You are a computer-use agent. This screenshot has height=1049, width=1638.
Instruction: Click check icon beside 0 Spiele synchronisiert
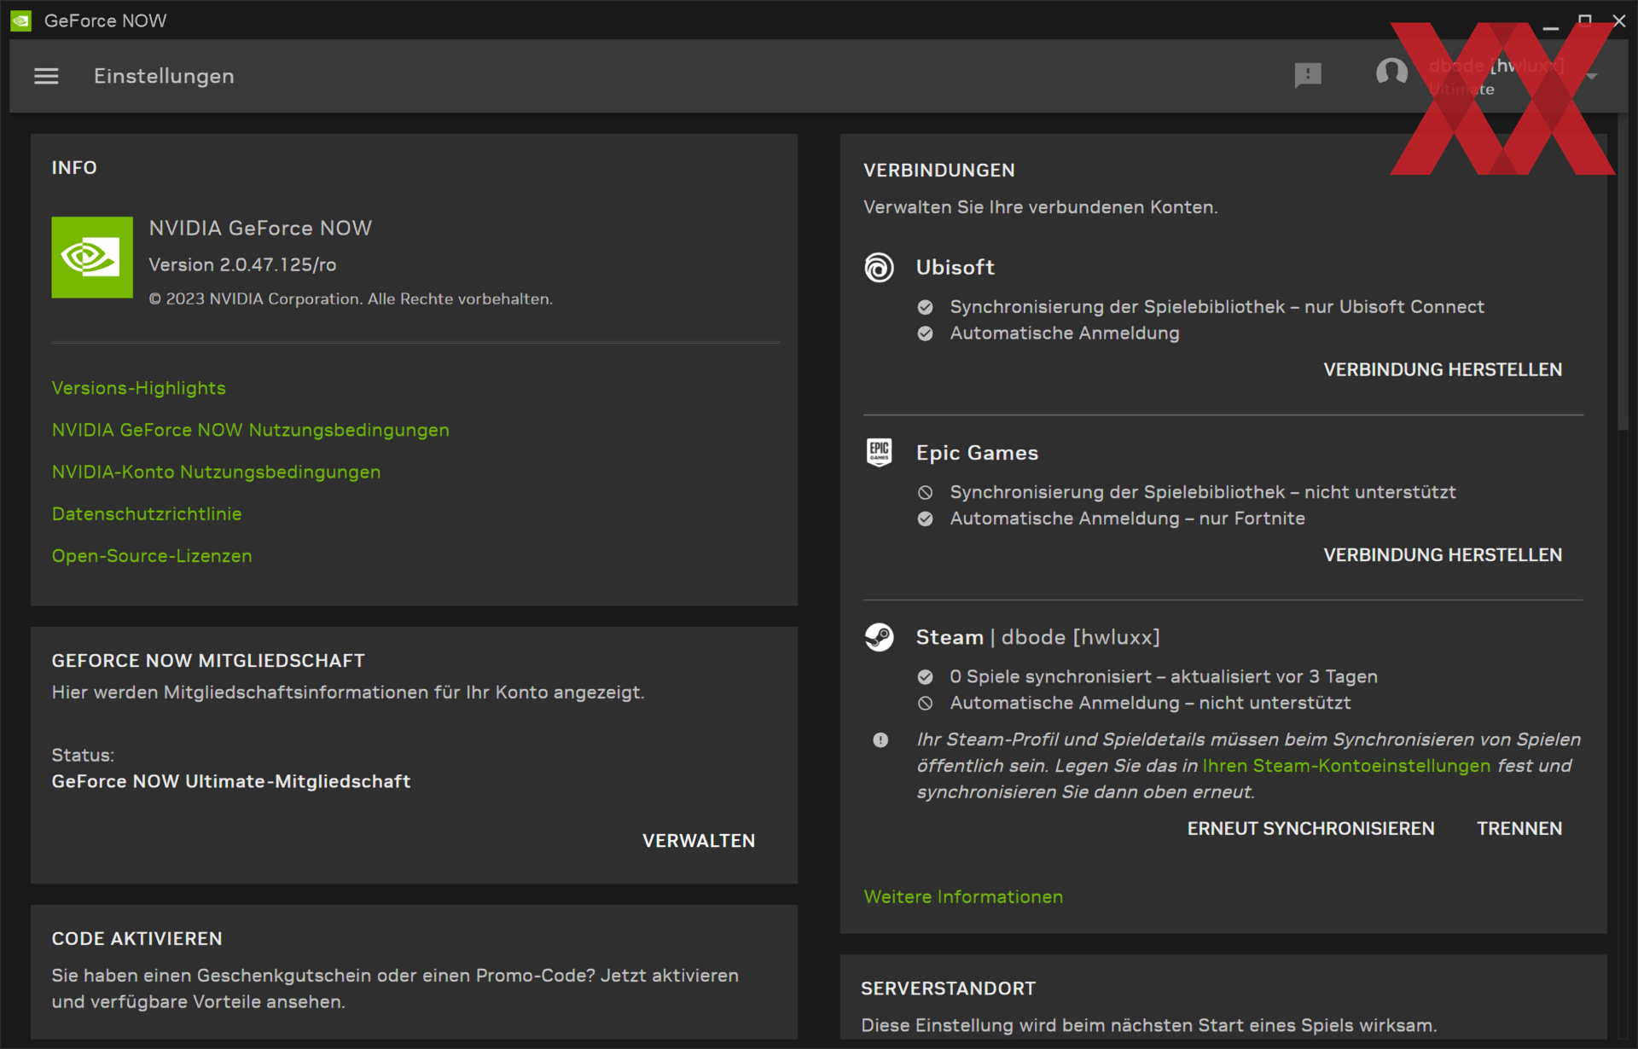pyautogui.click(x=925, y=677)
